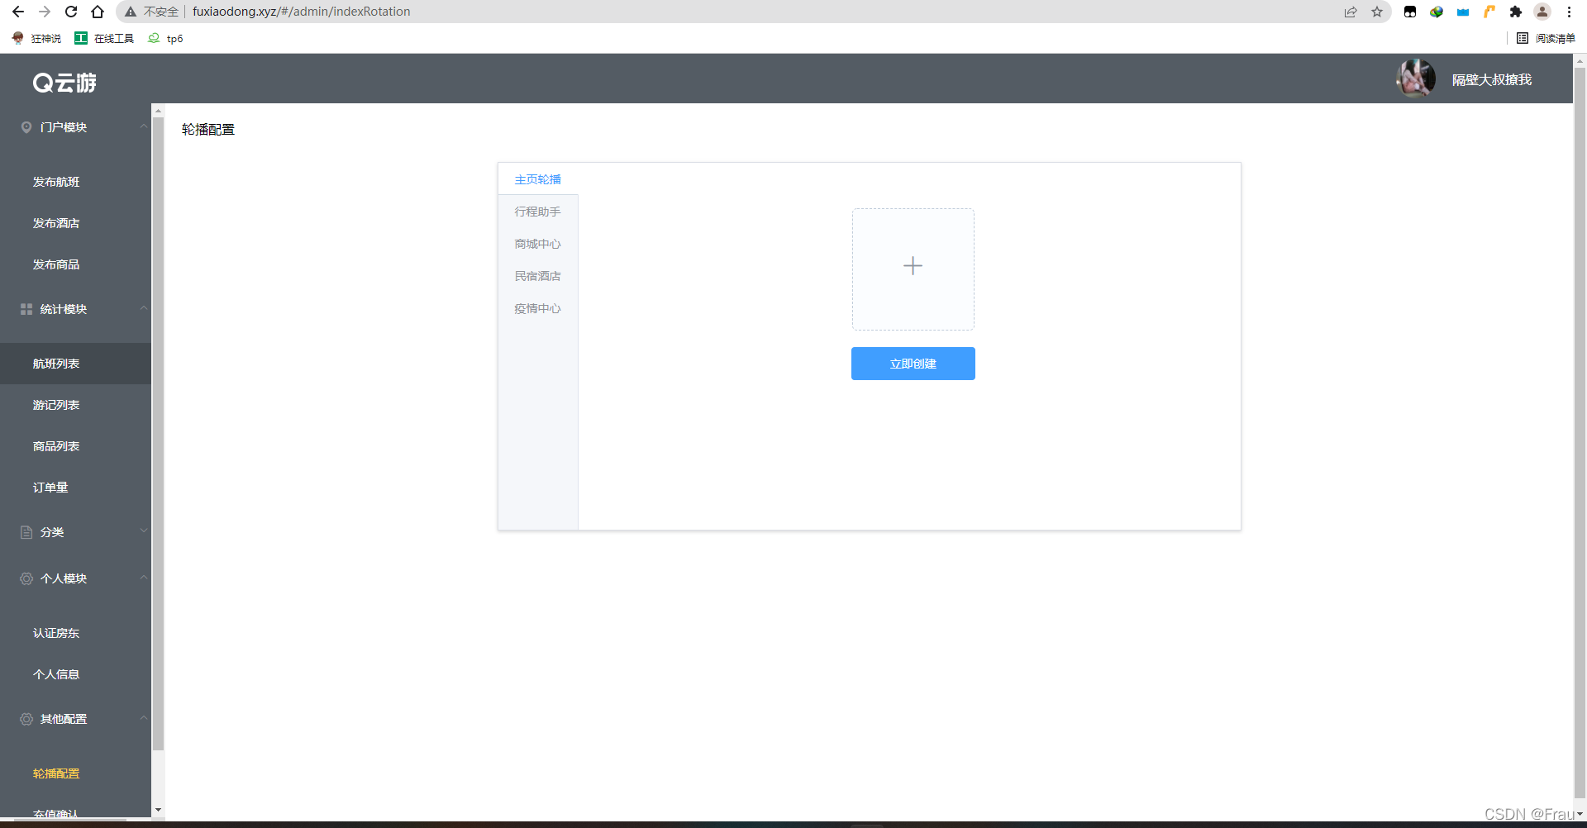This screenshot has width=1587, height=828.
Task: Click the not-secure warning icon
Action: click(131, 12)
